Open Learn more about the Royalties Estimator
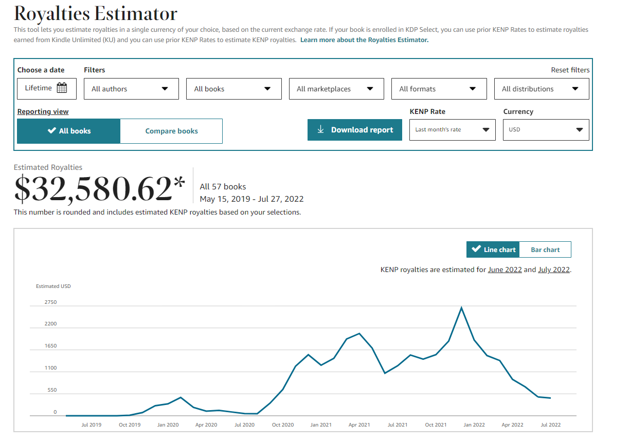This screenshot has height=444, width=630. (x=364, y=40)
